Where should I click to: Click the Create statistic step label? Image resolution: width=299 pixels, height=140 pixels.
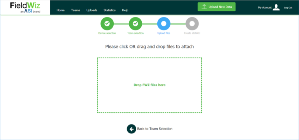pos(192,33)
